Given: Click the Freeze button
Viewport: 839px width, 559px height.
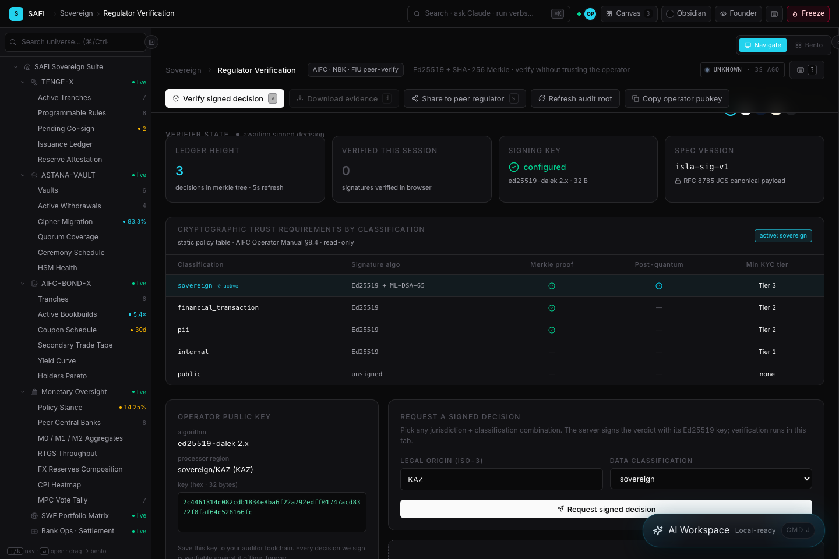Looking at the screenshot, I should [x=808, y=13].
